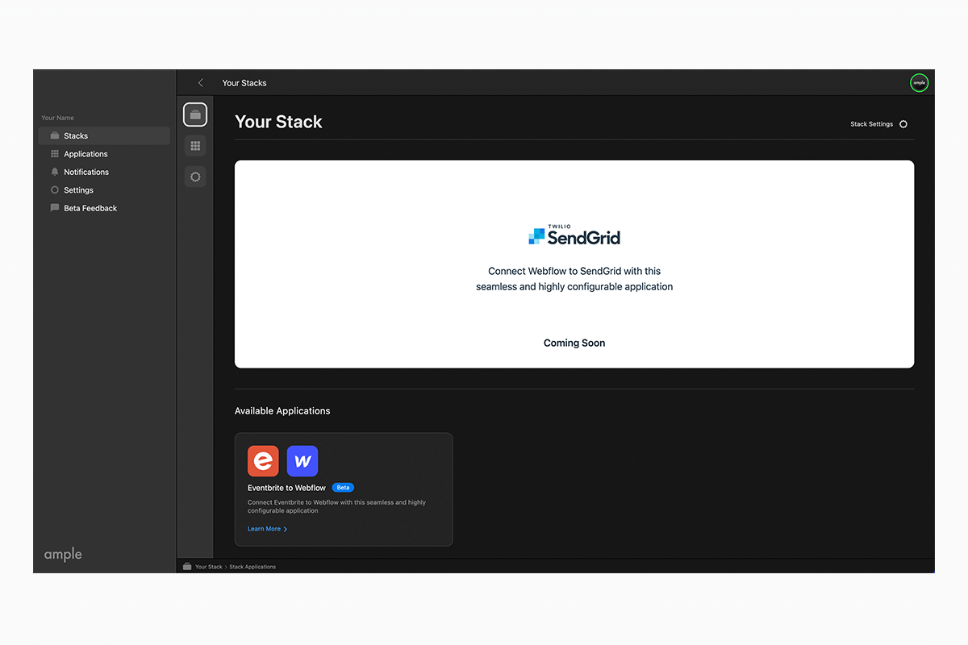
Task: Go back with the left chevron arrow
Action: point(201,83)
